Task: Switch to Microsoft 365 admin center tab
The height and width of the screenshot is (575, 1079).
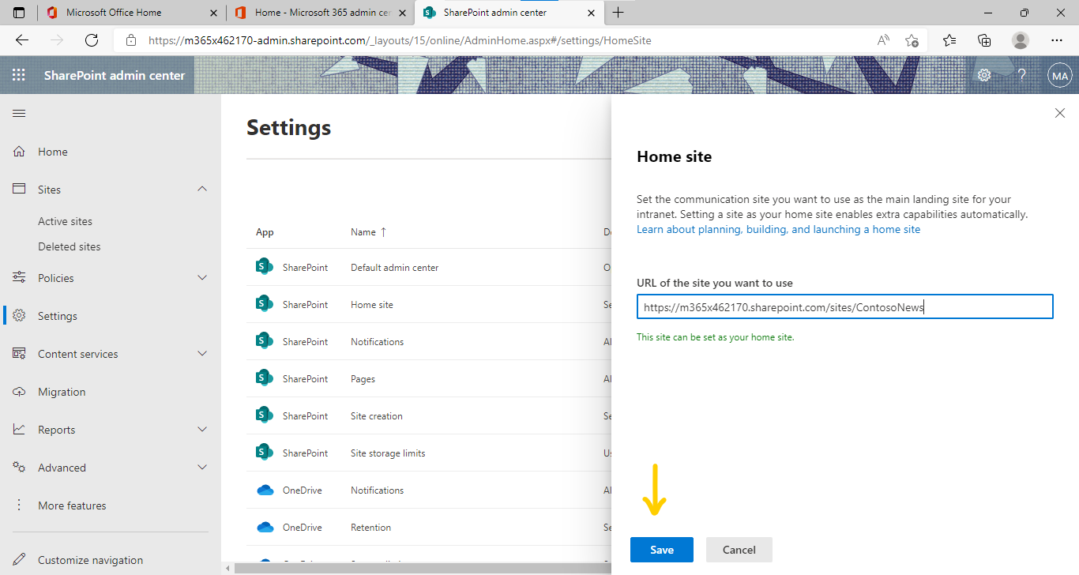Action: (x=321, y=13)
